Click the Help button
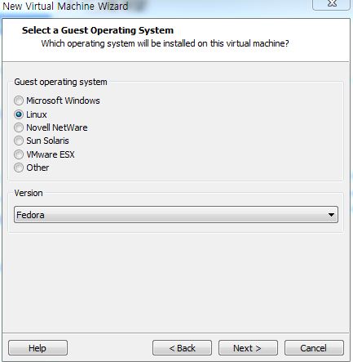 [38, 348]
